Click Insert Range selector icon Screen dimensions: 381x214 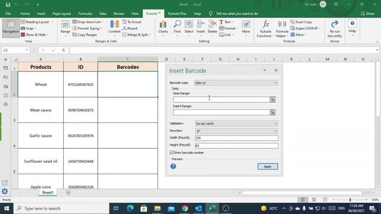(x=273, y=112)
